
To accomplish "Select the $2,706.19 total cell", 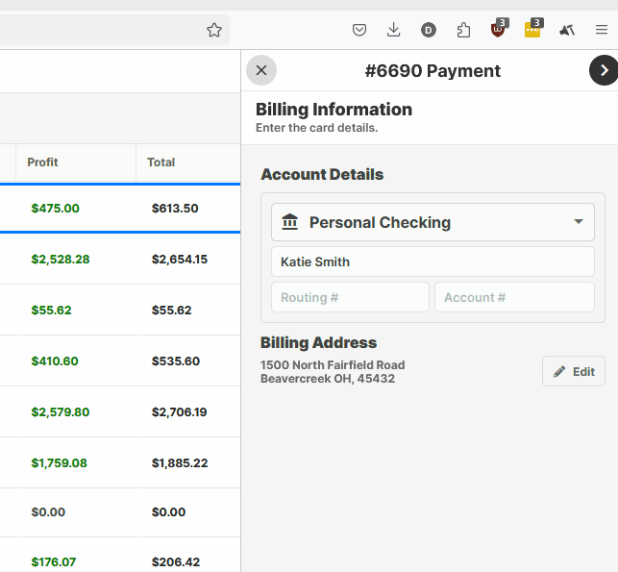I will 180,412.
